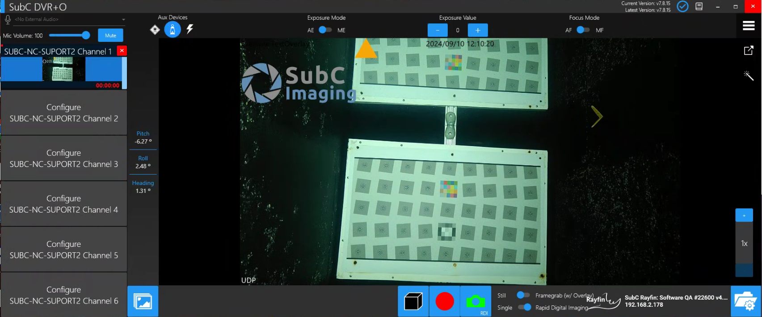Configure SUBC-NC-SUPORT2 Channel 3
The width and height of the screenshot is (762, 317).
point(64,158)
